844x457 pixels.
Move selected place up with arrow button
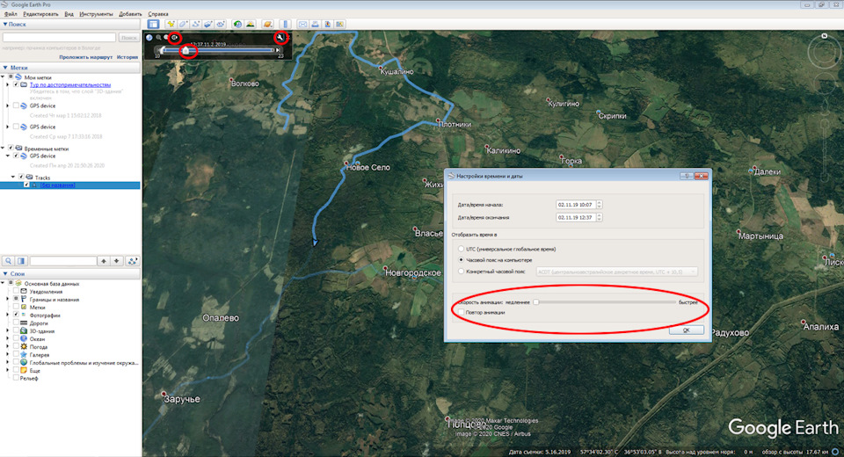pyautogui.click(x=104, y=261)
